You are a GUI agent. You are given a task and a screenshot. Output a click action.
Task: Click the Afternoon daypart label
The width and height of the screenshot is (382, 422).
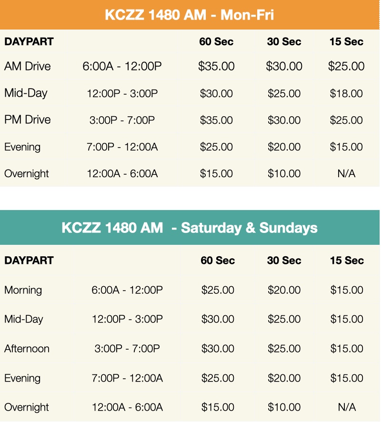click(27, 349)
